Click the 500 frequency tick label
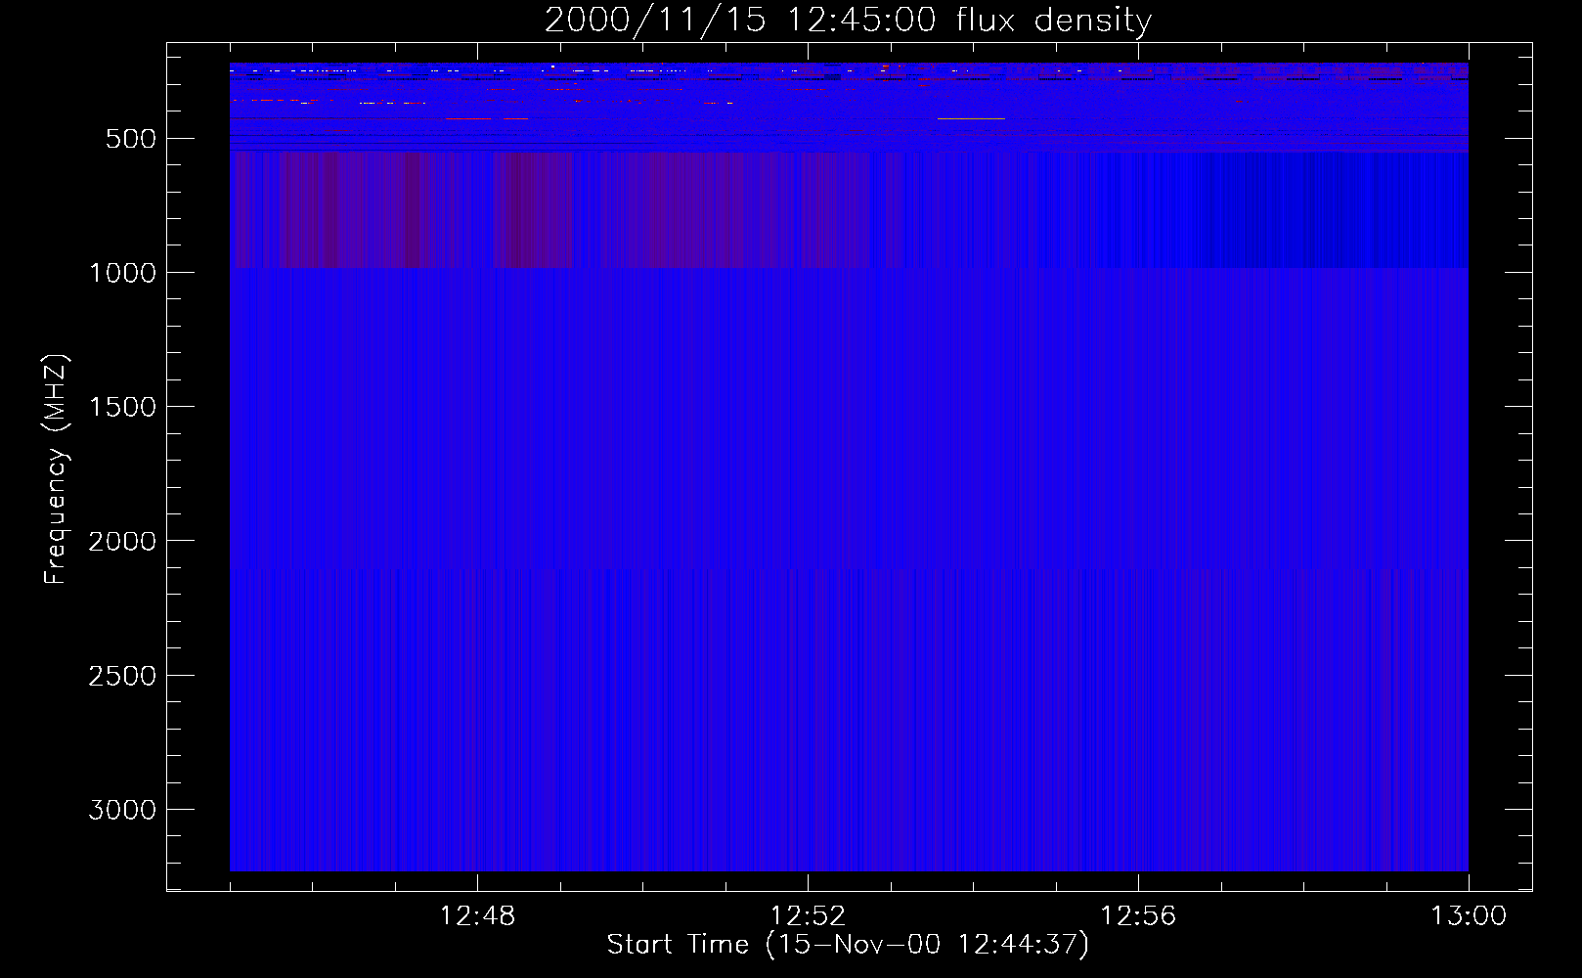This screenshot has width=1582, height=978. click(x=130, y=139)
